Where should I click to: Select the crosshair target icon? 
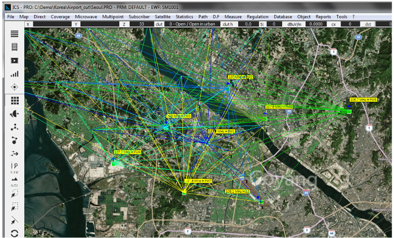(x=15, y=87)
